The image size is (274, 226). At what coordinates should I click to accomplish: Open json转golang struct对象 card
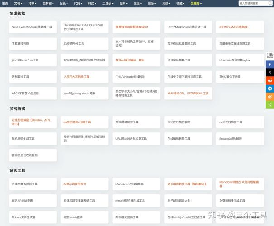click(85, 93)
